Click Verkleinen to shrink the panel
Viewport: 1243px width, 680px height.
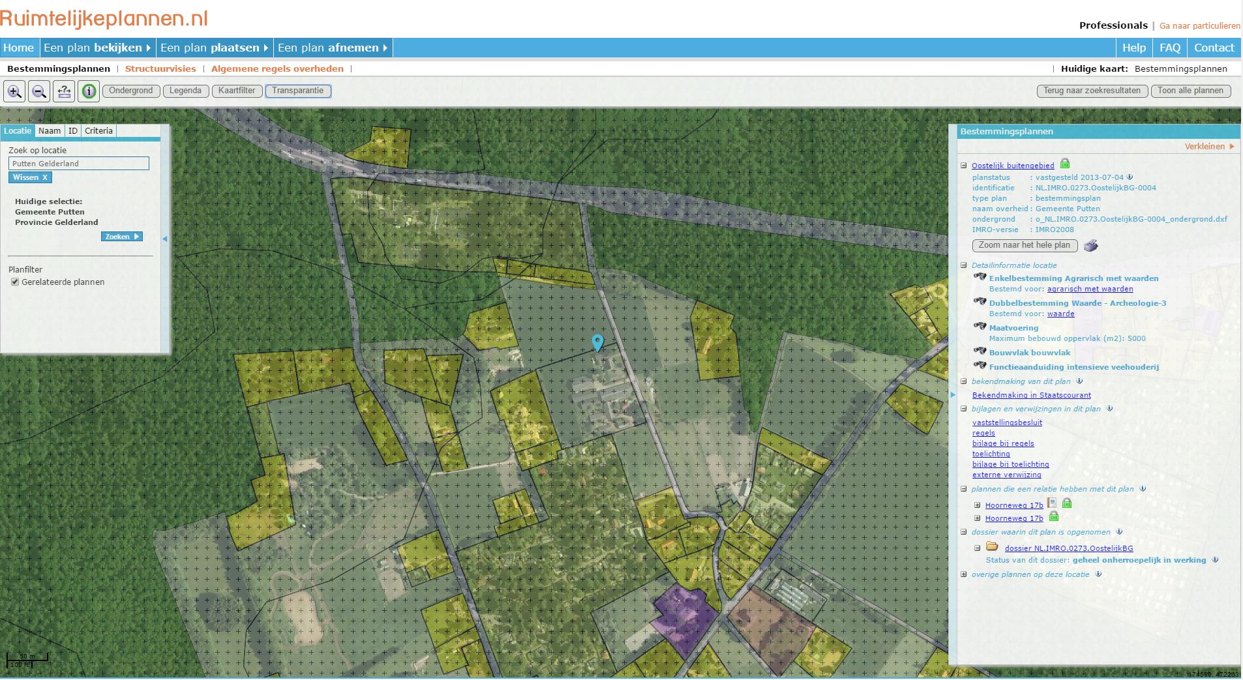1209,147
